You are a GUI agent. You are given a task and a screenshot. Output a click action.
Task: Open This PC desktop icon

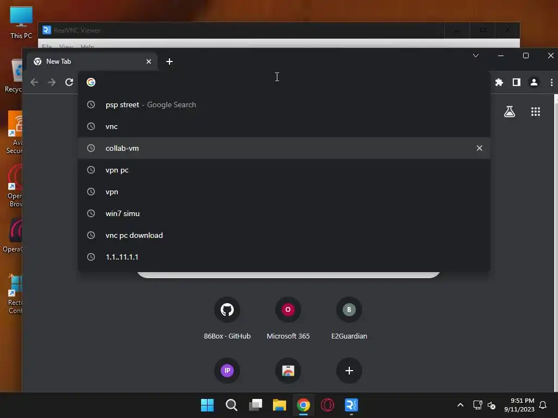click(x=21, y=22)
